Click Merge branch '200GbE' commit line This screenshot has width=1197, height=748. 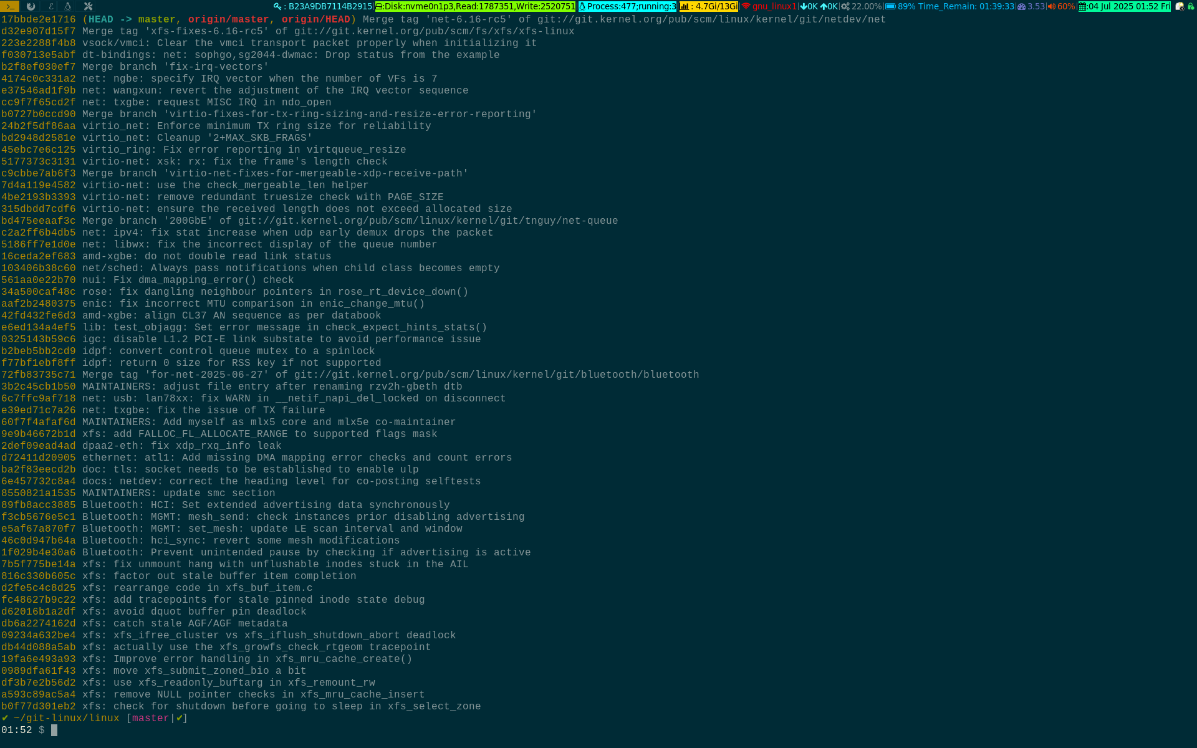[350, 221]
